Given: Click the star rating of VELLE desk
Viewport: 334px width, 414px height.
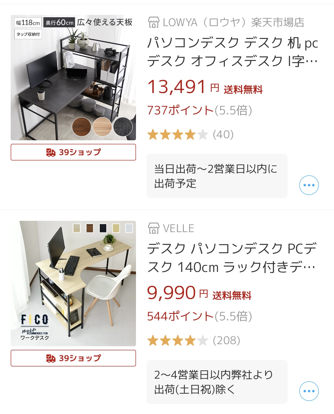Looking at the screenshot, I should pyautogui.click(x=178, y=341).
